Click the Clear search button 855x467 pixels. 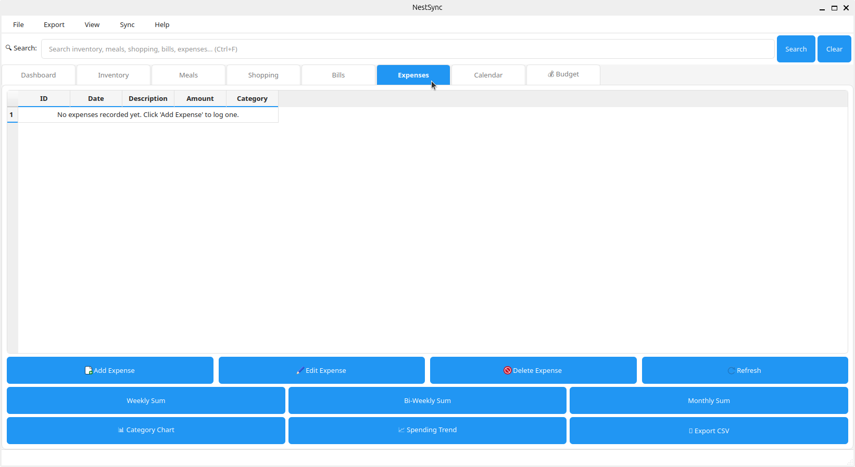[834, 49]
